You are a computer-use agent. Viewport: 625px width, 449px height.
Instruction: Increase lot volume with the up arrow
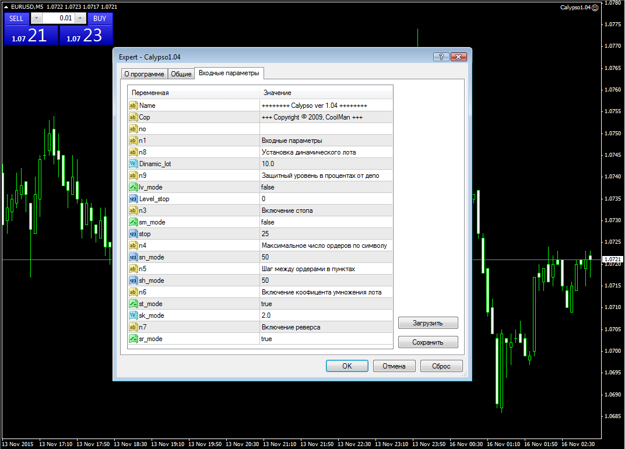coord(82,18)
